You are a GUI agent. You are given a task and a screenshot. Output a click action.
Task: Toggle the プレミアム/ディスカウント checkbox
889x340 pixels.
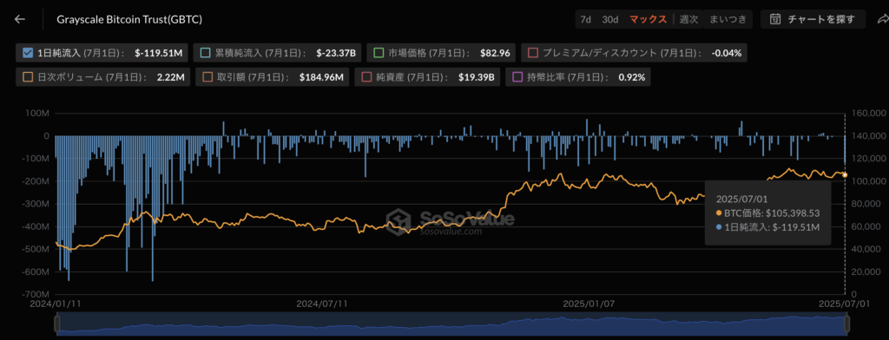click(x=532, y=53)
